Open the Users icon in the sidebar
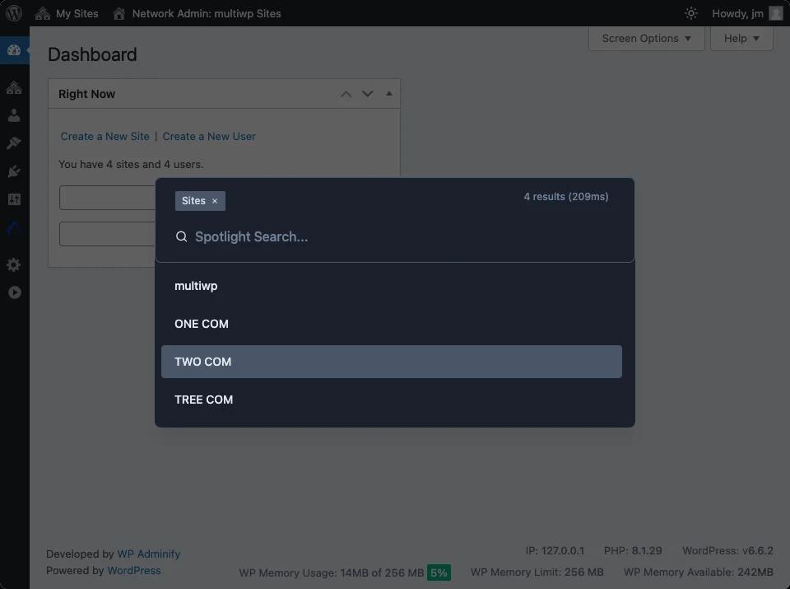 click(14, 115)
